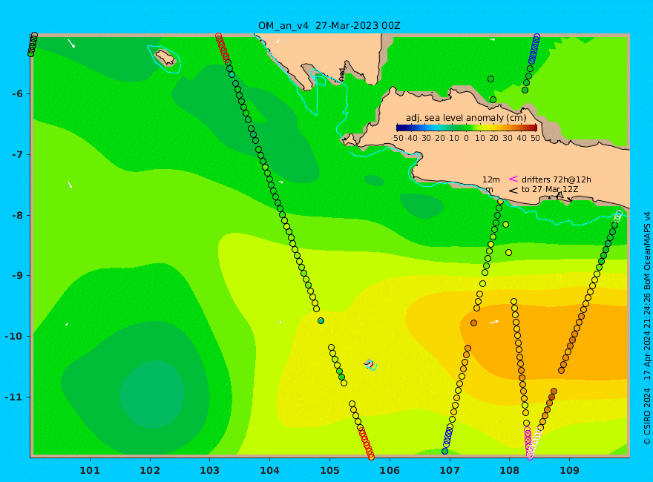Click the isolated dark orange circle left of white drifter arrow
The width and height of the screenshot is (653, 482).
coord(473,323)
